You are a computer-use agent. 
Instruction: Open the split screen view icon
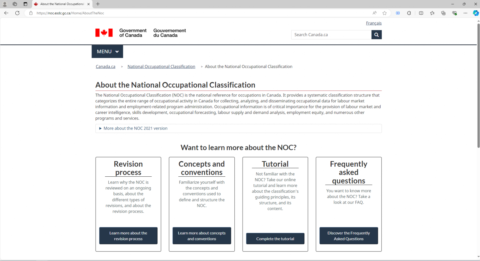[x=421, y=13]
